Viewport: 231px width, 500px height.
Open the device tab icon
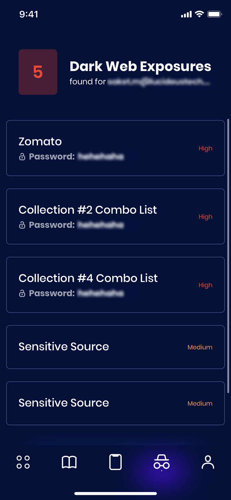pyautogui.click(x=115, y=462)
